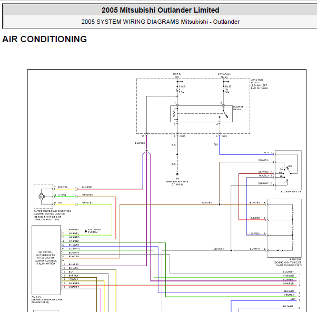Click the 'FUSE 19 30A' label

(228, 89)
